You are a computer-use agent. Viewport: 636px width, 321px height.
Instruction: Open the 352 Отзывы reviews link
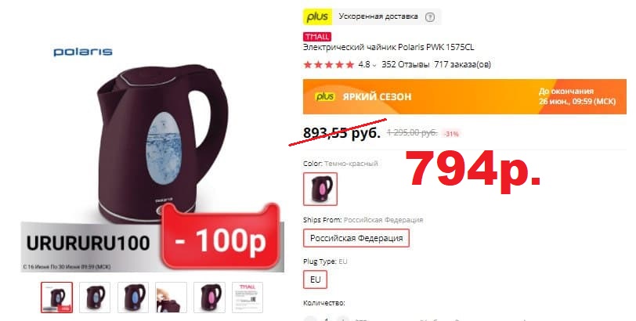(405, 64)
